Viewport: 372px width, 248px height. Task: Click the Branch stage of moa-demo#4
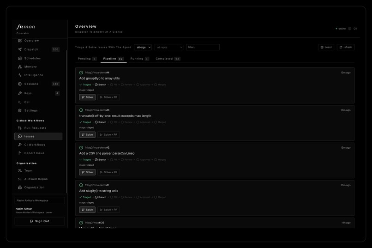(x=101, y=85)
